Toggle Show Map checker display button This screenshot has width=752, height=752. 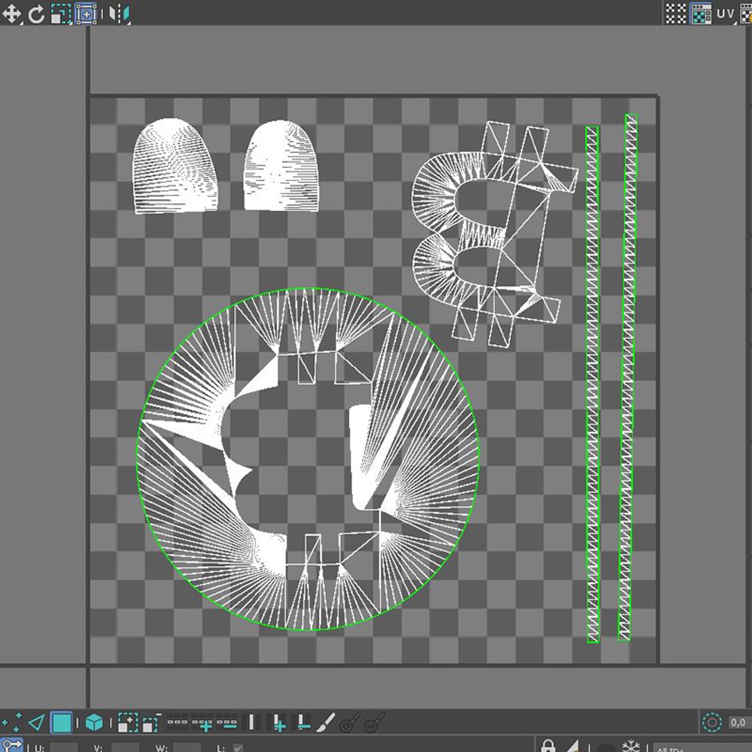coord(700,14)
